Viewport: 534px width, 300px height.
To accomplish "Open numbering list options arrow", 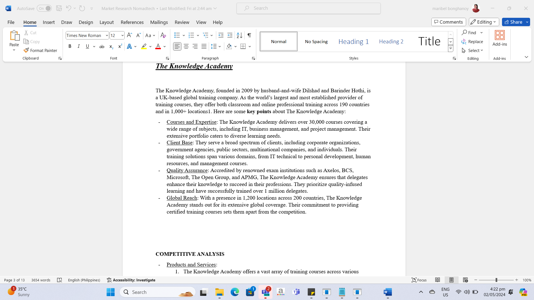I will point(198,35).
